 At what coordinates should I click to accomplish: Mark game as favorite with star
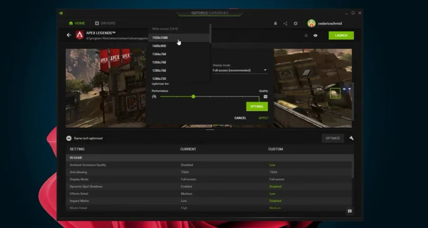tap(306, 36)
